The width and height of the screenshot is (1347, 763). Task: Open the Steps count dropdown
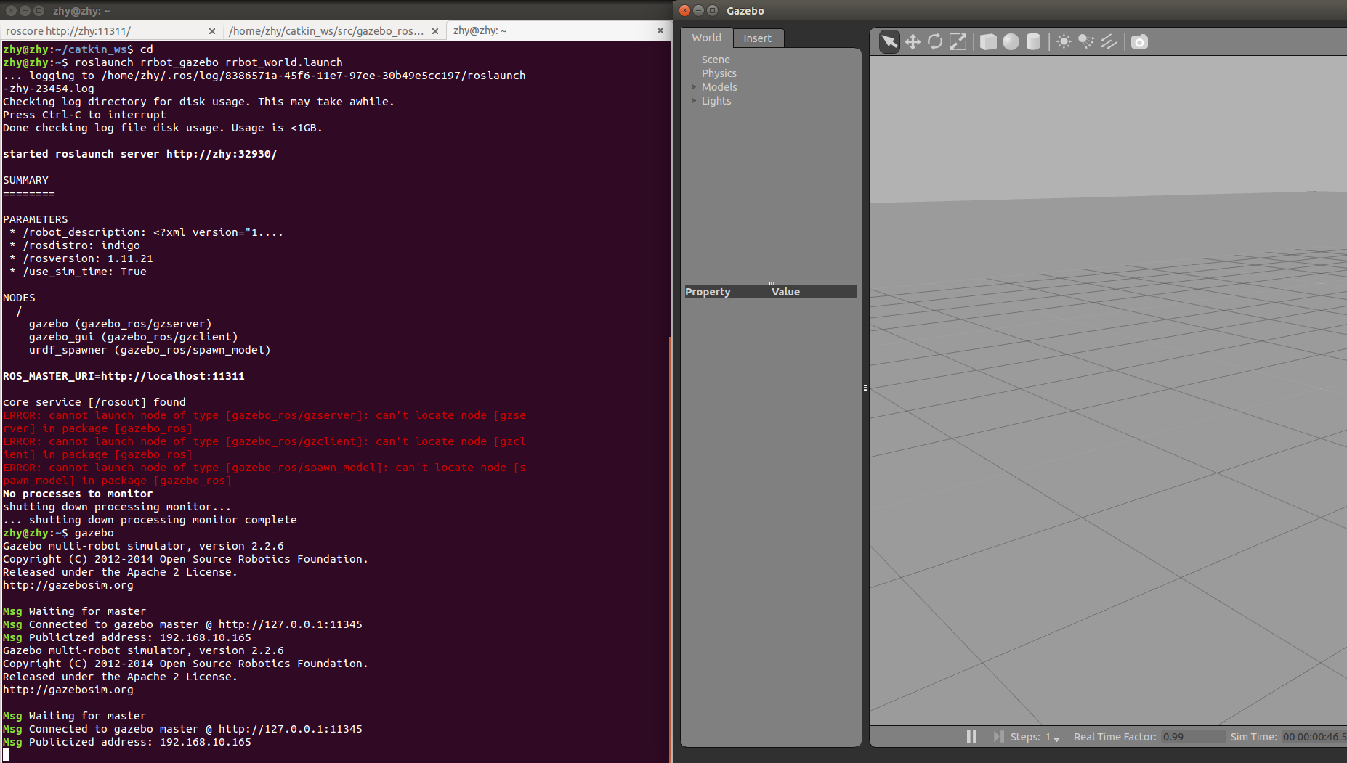(1052, 737)
